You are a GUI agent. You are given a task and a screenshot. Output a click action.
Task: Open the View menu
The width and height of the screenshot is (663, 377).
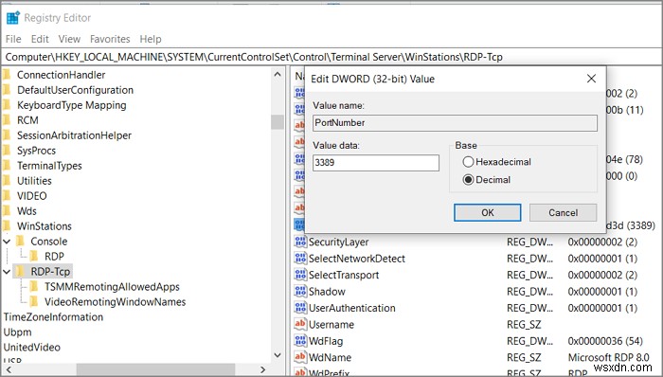click(69, 39)
